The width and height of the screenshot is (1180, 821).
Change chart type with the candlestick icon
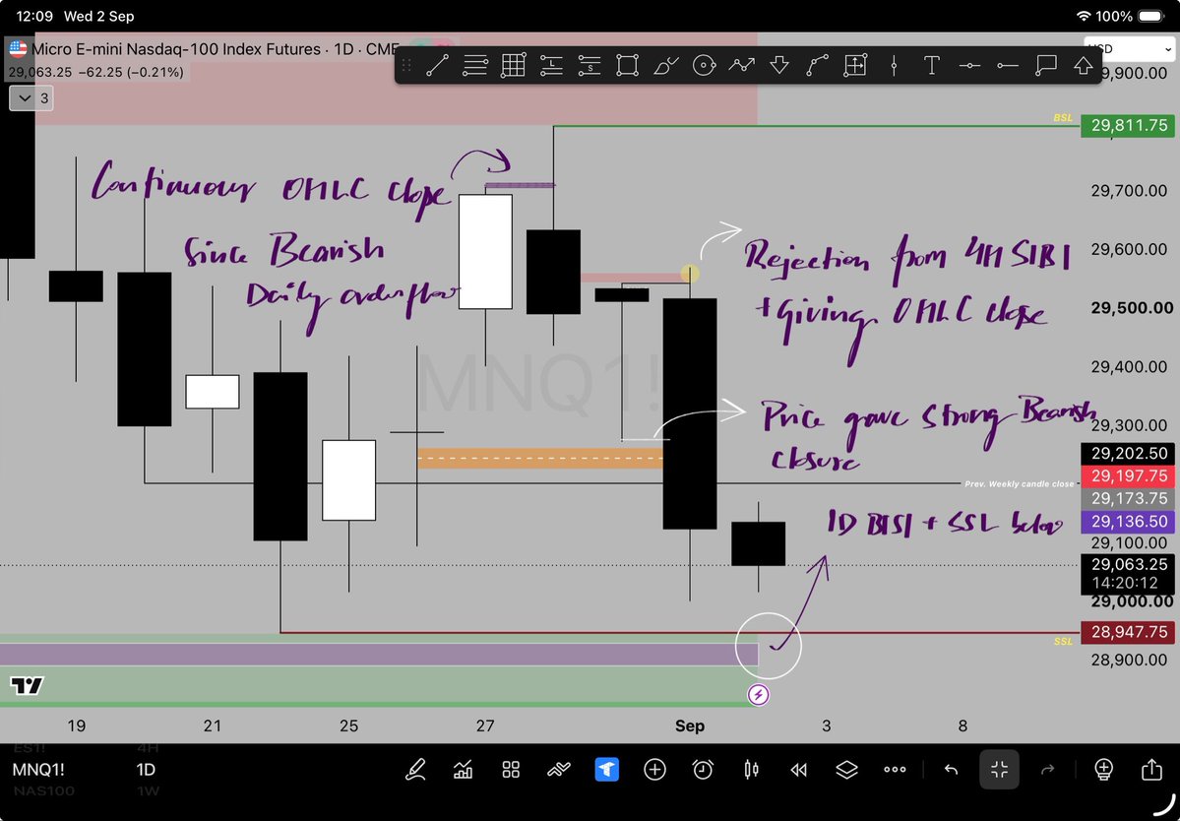751,769
